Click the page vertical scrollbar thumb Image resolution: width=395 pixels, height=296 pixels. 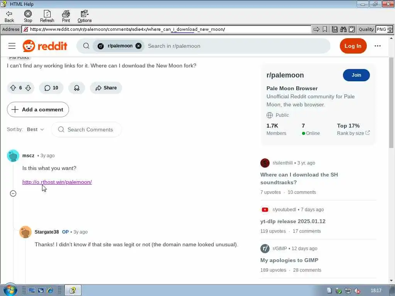click(391, 102)
